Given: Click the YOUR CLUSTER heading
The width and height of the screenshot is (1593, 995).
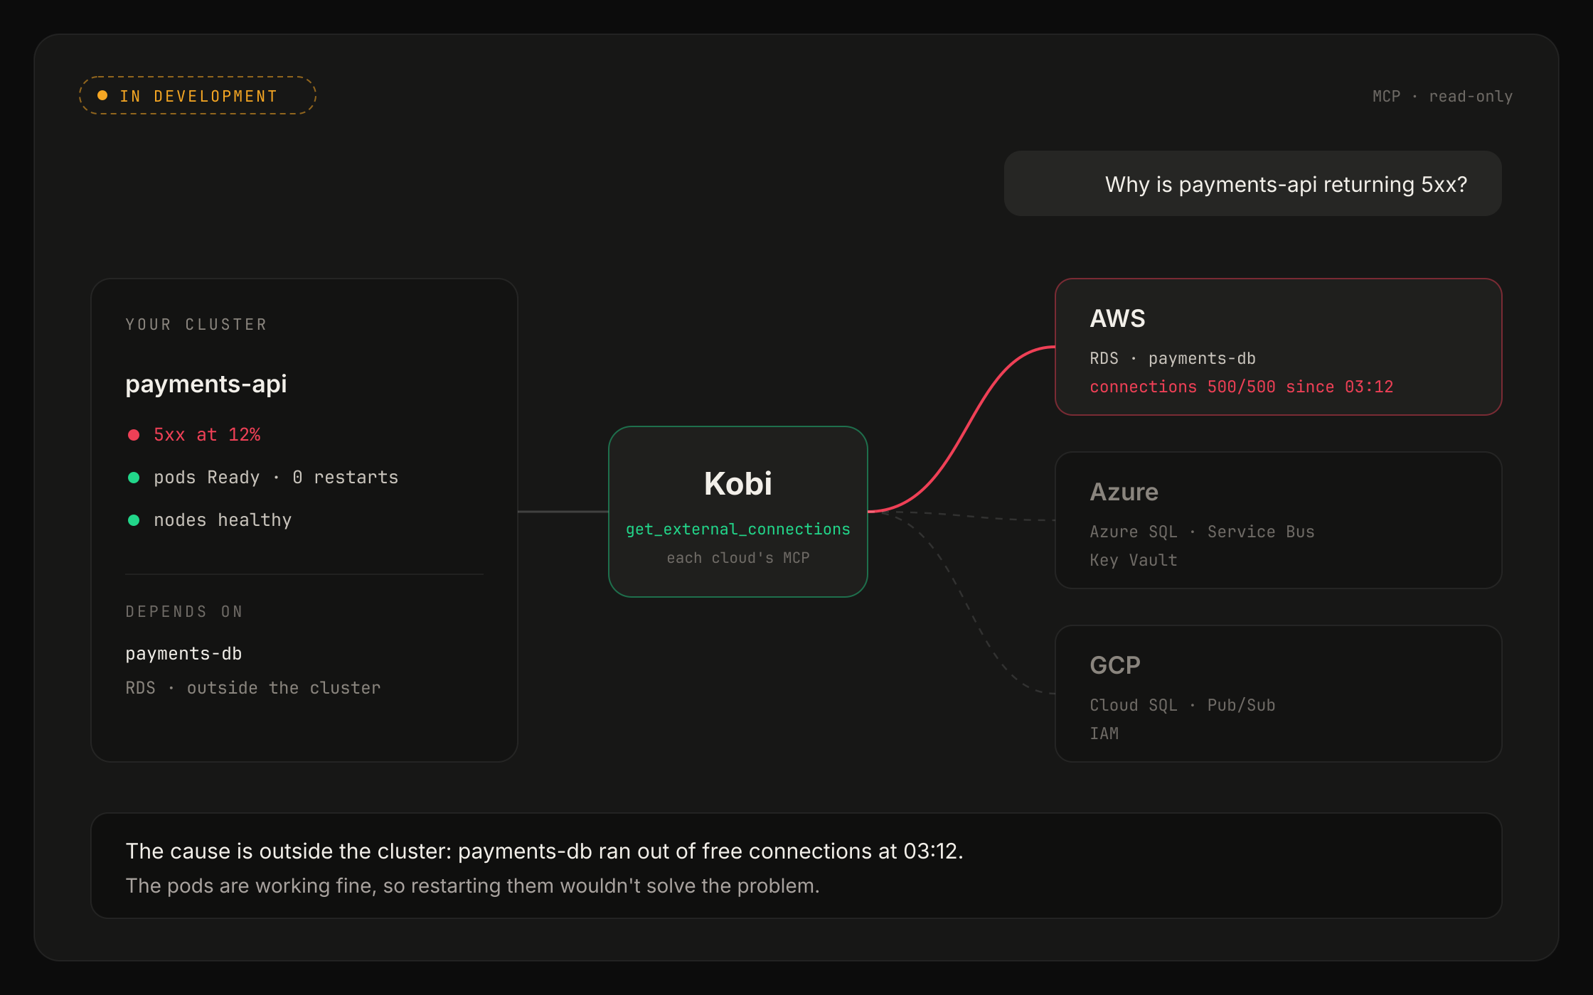Looking at the screenshot, I should (196, 325).
